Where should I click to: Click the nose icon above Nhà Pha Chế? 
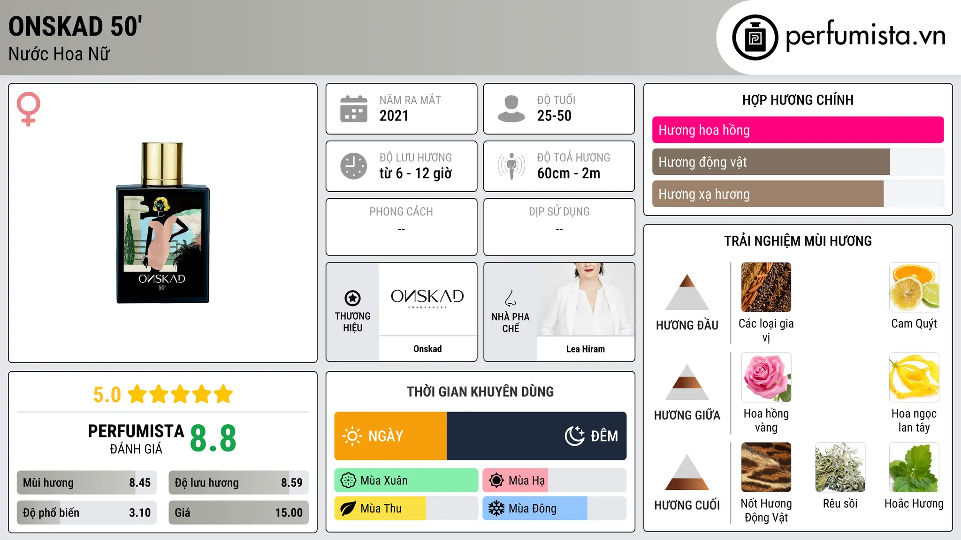[511, 298]
